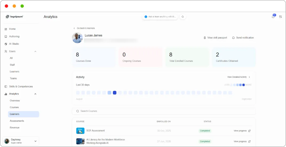Focus the Ask or learn anything with AI field
286x147 pixels.
(x=160, y=17)
